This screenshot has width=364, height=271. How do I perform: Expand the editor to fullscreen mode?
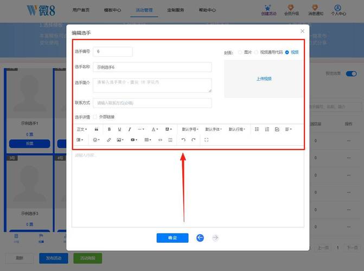tap(206, 140)
